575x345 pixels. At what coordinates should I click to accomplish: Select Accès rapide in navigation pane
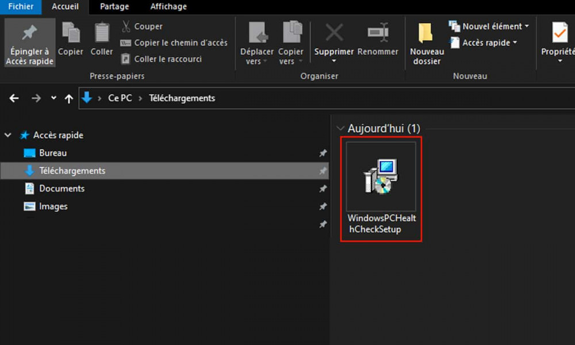tap(58, 135)
